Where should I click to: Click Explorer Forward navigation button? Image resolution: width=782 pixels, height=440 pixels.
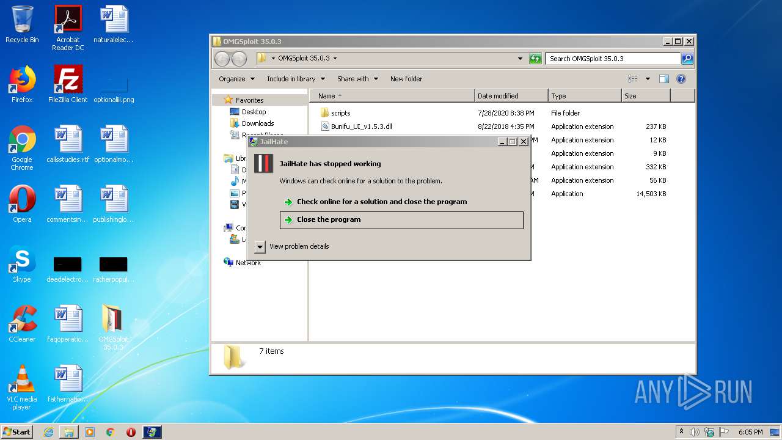tap(239, 59)
